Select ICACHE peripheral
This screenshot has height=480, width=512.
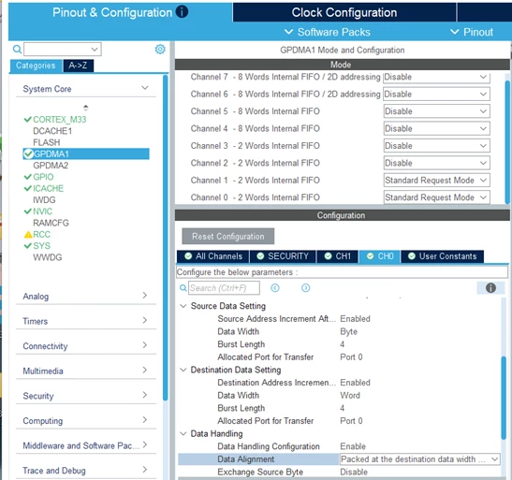[x=48, y=188]
